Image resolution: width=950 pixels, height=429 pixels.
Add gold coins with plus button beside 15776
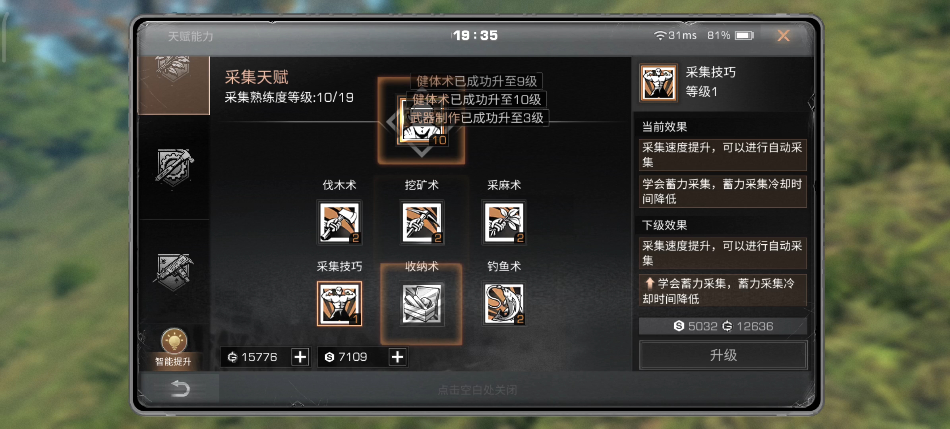[300, 357]
